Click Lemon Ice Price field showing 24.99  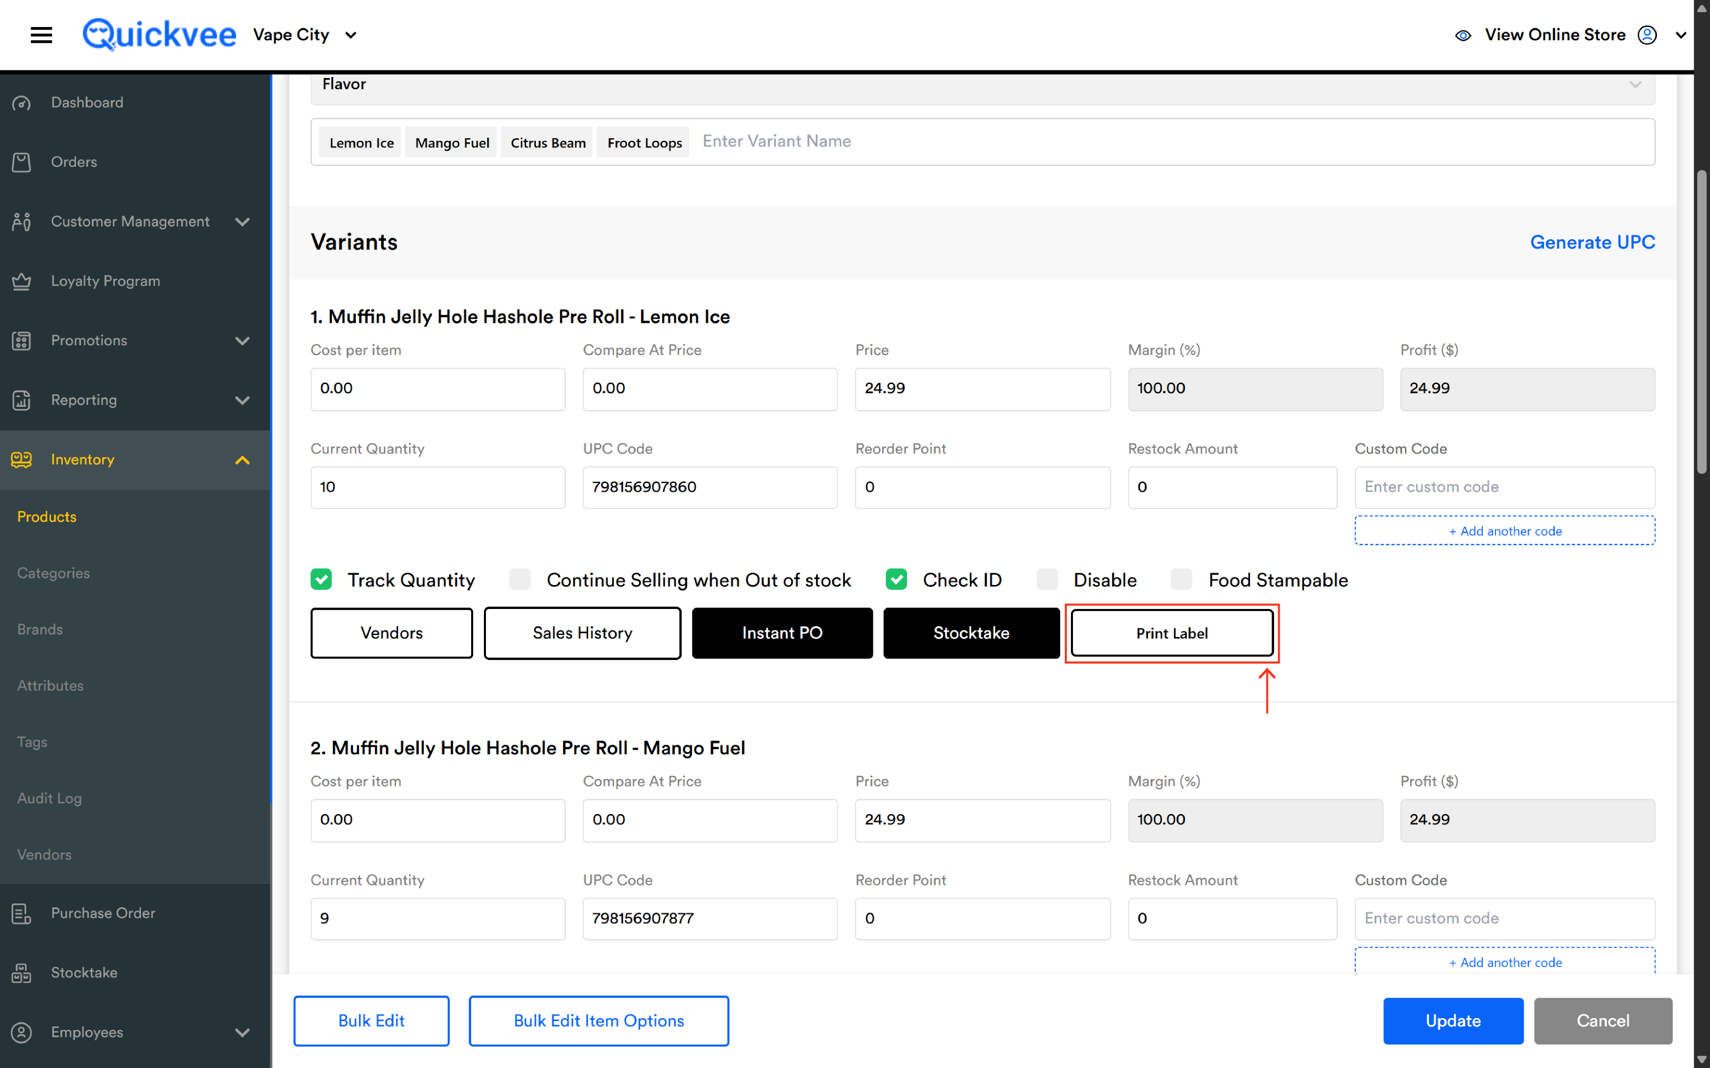coord(983,389)
